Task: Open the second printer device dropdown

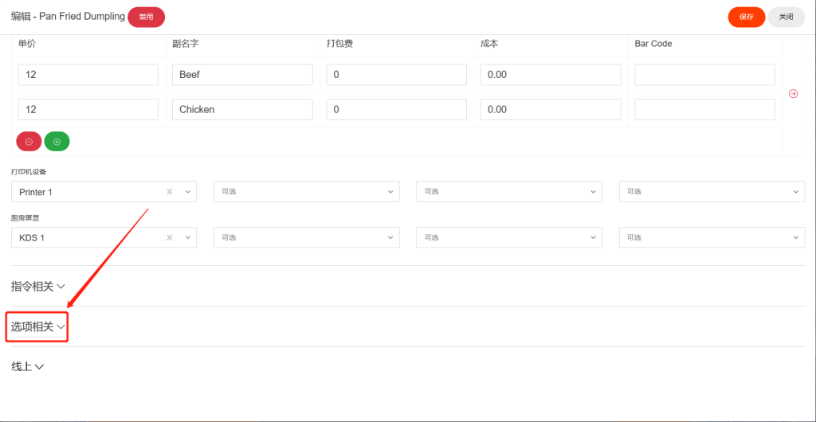Action: (x=307, y=192)
